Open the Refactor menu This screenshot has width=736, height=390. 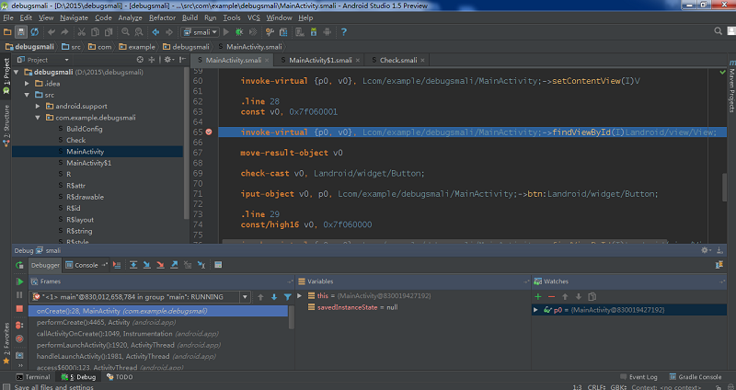click(x=162, y=17)
